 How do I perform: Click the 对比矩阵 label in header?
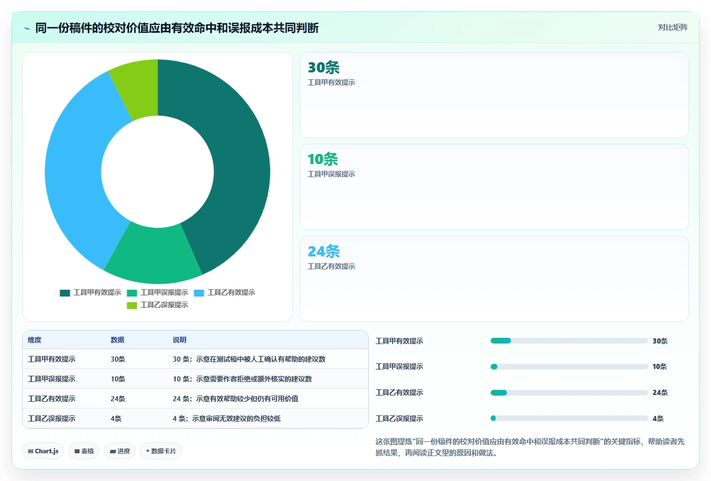(x=672, y=27)
